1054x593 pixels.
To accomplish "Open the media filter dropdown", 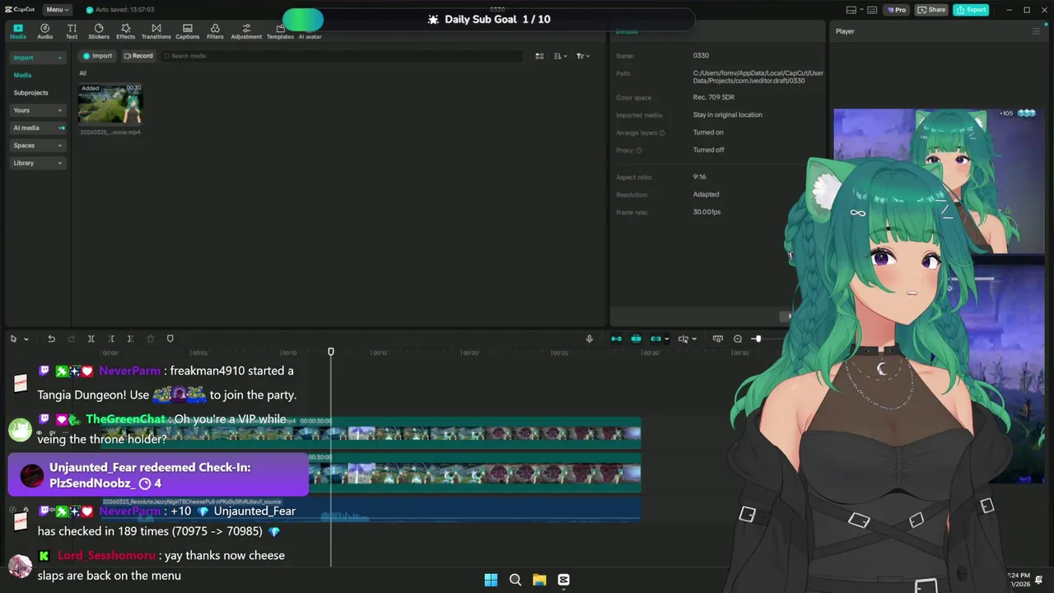I will click(x=582, y=56).
